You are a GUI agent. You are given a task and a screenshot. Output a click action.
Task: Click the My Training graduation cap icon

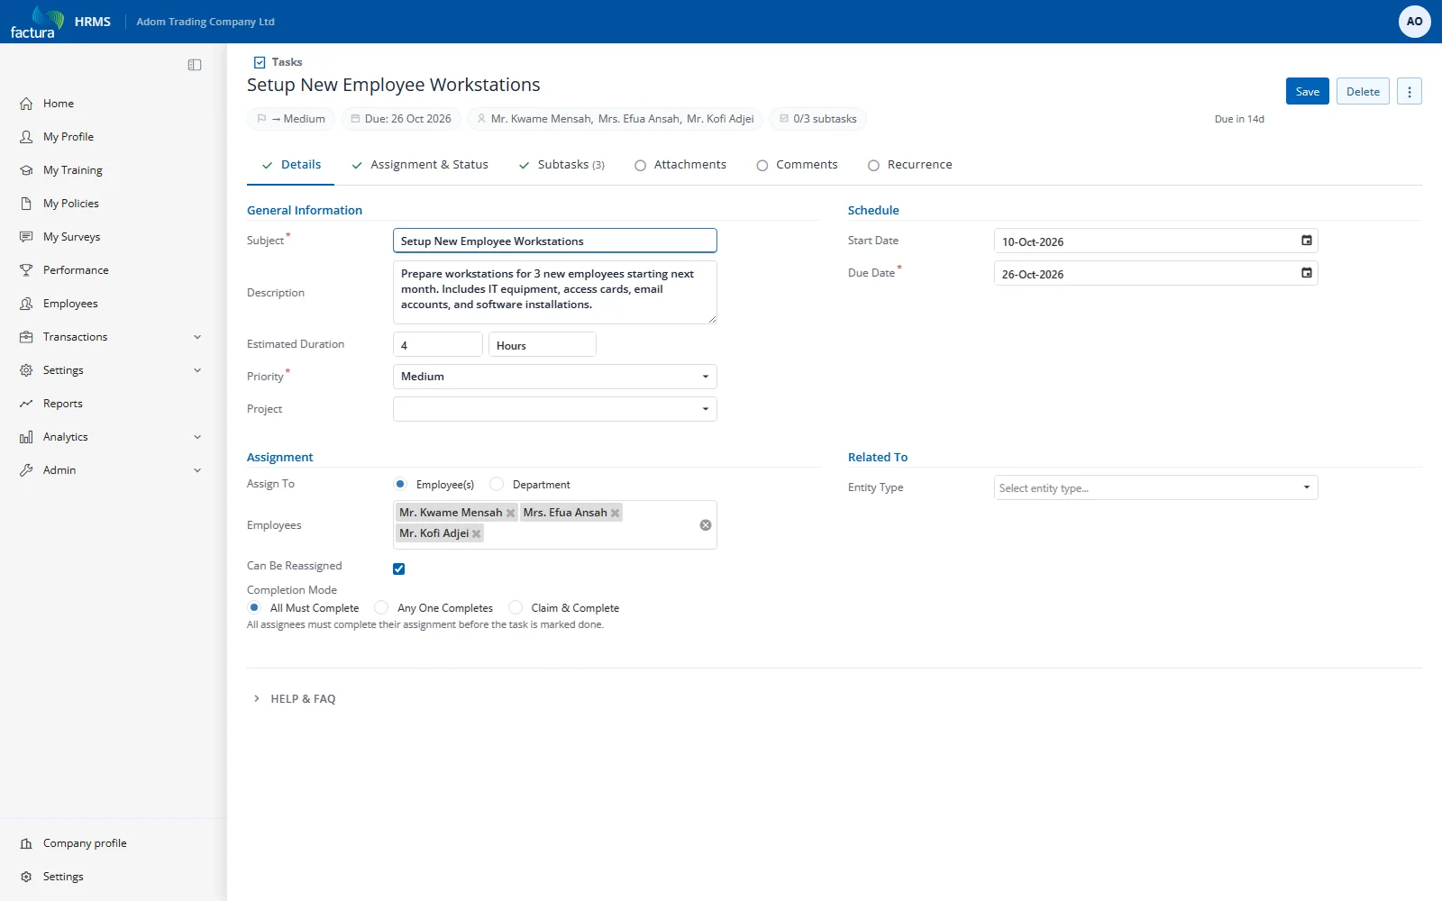26,170
